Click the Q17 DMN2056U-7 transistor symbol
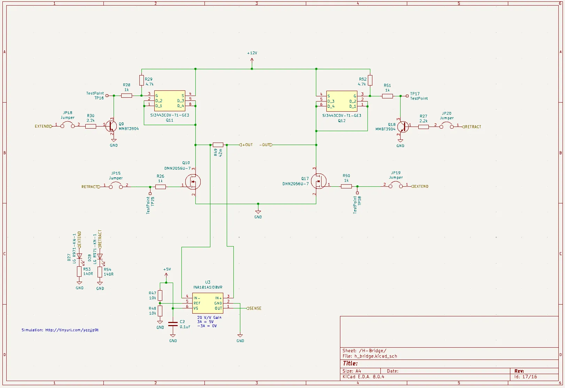Viewport: 565px width, 388px height. (319, 181)
